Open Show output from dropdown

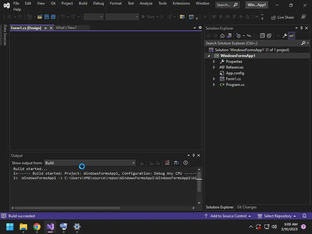tap(90, 163)
